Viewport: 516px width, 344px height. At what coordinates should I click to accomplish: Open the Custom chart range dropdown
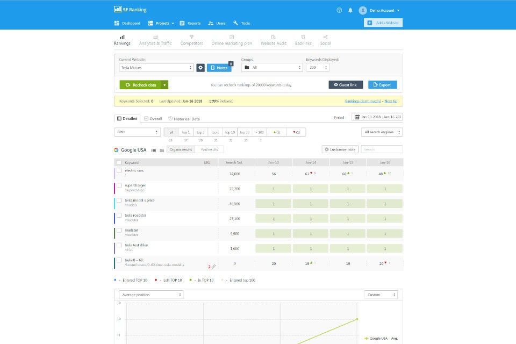click(381, 295)
